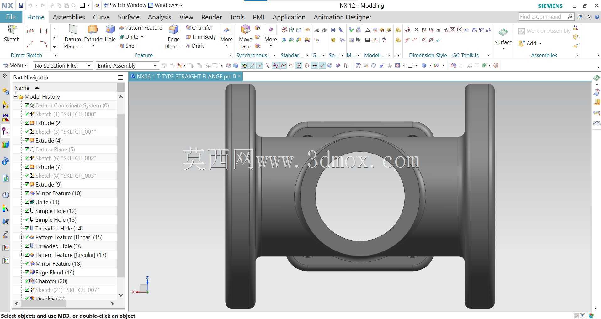The image size is (601, 319).
Task: Uncheck the Extrude (2) feature checkbox
Action: point(27,123)
